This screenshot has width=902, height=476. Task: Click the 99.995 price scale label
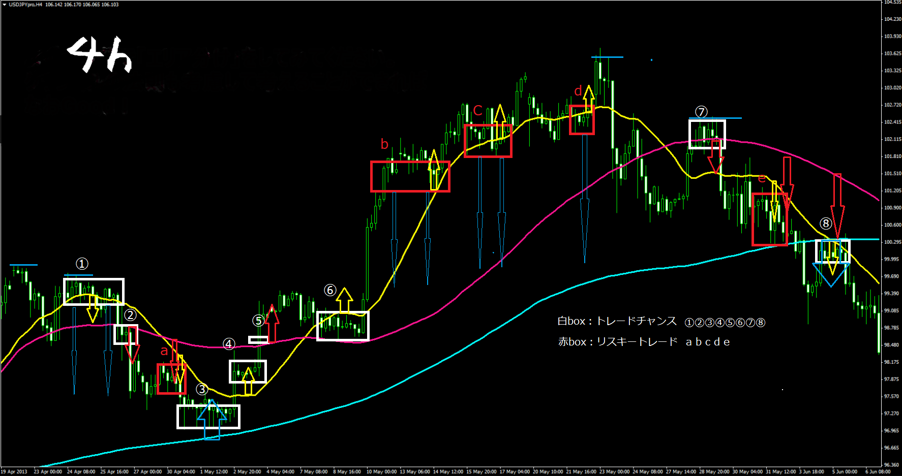click(891, 260)
